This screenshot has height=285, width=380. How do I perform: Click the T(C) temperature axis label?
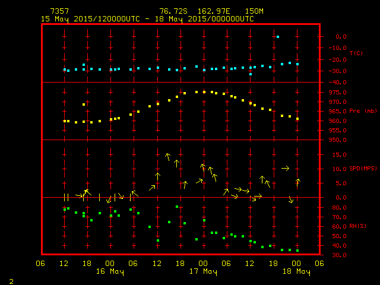click(x=356, y=53)
